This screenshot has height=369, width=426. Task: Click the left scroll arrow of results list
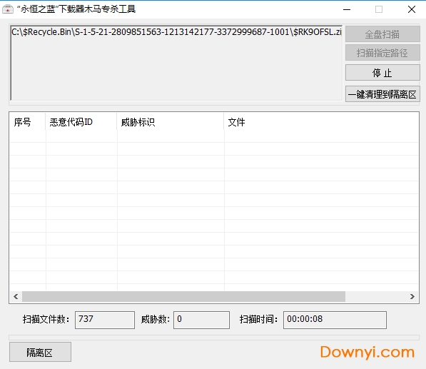(16, 296)
